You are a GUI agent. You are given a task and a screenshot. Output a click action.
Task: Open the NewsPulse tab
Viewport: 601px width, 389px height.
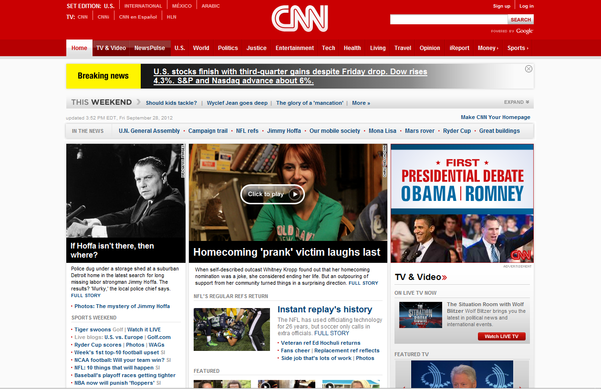[x=150, y=48]
